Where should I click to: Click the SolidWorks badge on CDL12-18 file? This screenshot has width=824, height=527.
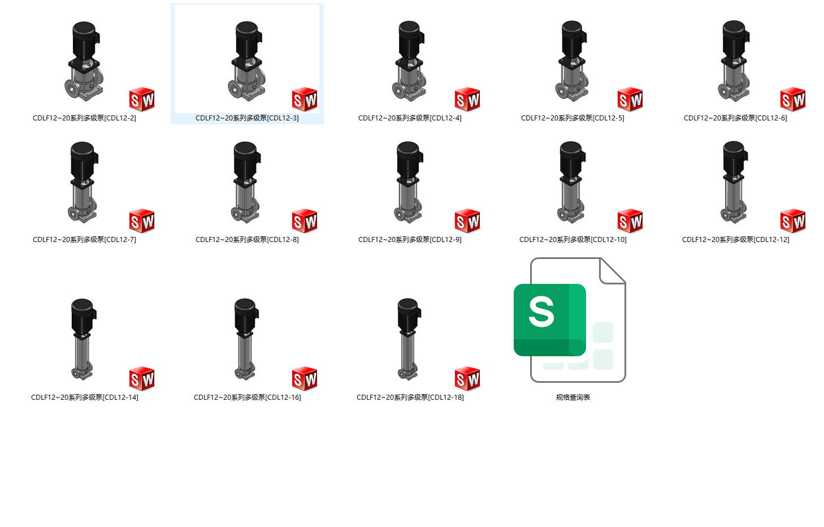coord(467,379)
